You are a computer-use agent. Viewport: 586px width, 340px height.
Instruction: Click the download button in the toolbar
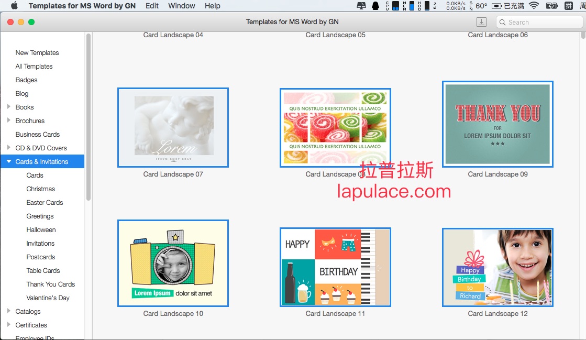coord(482,22)
